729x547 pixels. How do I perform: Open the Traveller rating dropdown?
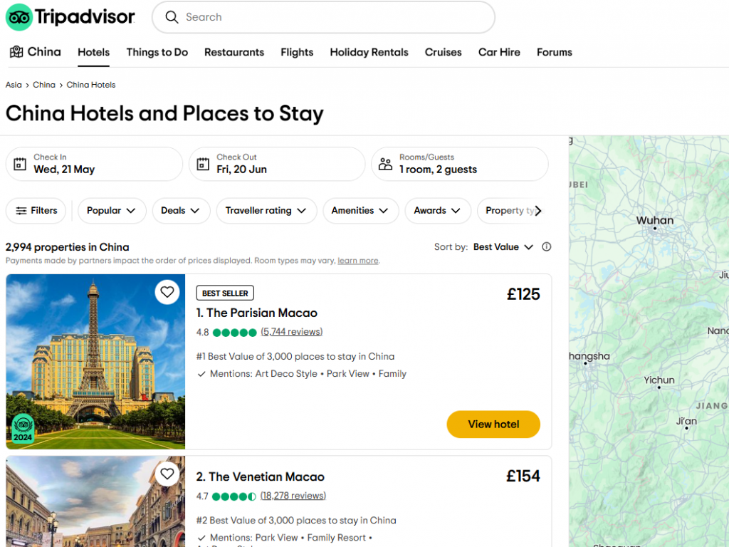[266, 211]
